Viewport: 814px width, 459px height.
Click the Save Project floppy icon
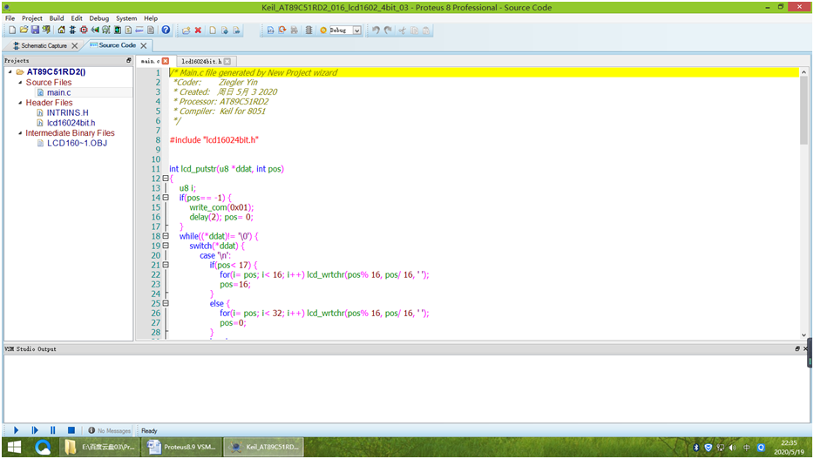36,30
